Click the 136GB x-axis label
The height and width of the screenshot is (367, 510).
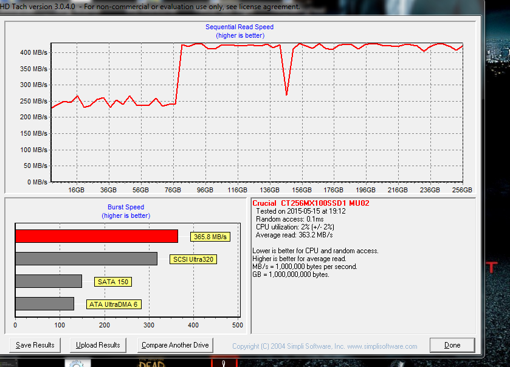pyautogui.click(x=269, y=190)
